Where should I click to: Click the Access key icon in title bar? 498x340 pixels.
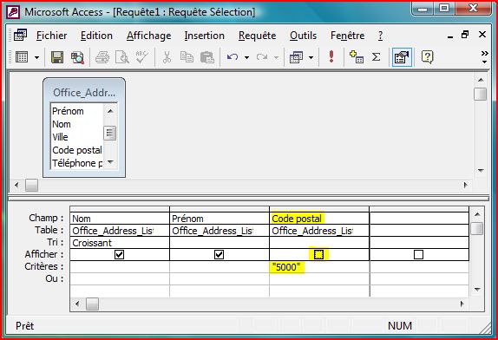coord(13,12)
